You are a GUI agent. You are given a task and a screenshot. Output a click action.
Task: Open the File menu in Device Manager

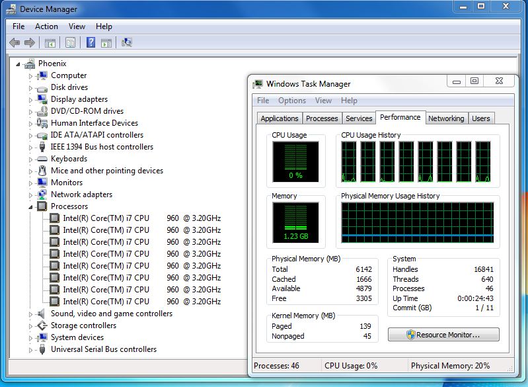pos(19,26)
